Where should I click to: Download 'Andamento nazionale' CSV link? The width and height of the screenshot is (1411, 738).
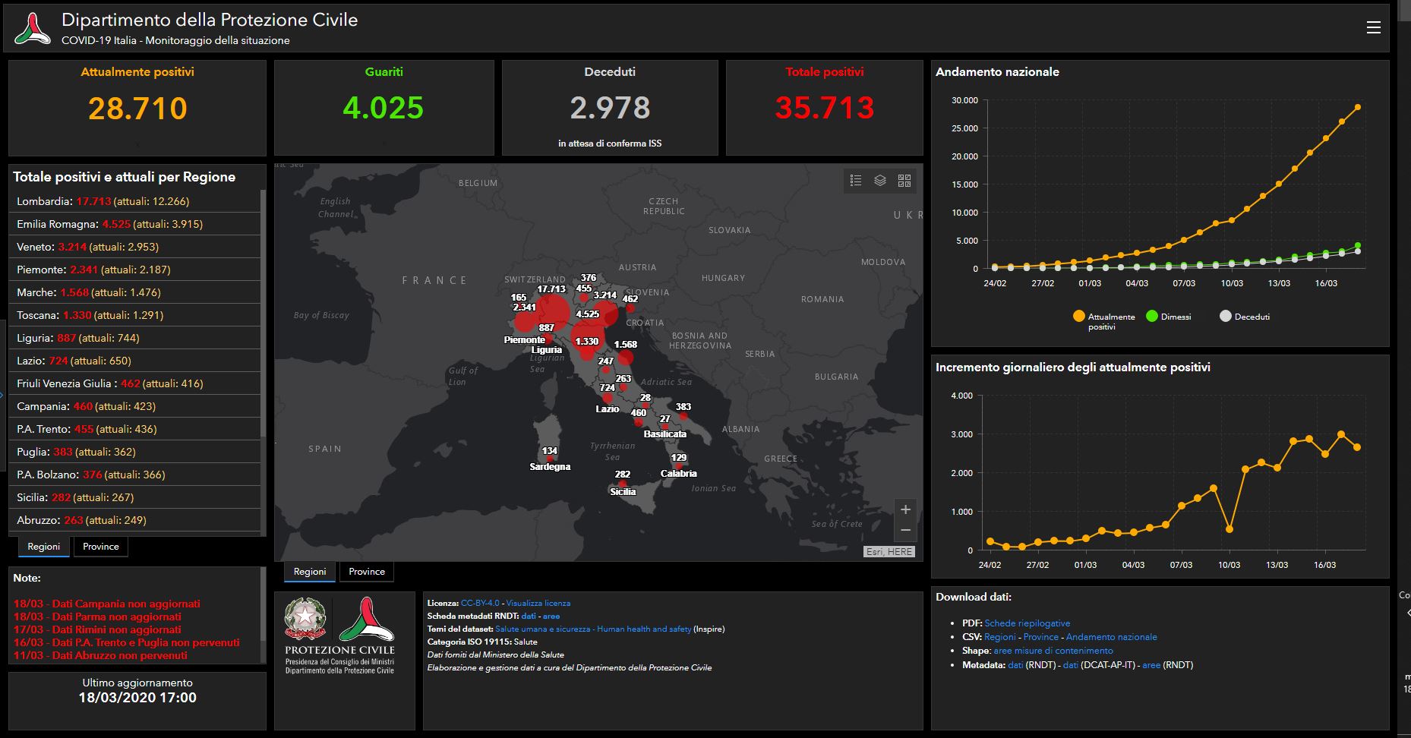[1112, 637]
